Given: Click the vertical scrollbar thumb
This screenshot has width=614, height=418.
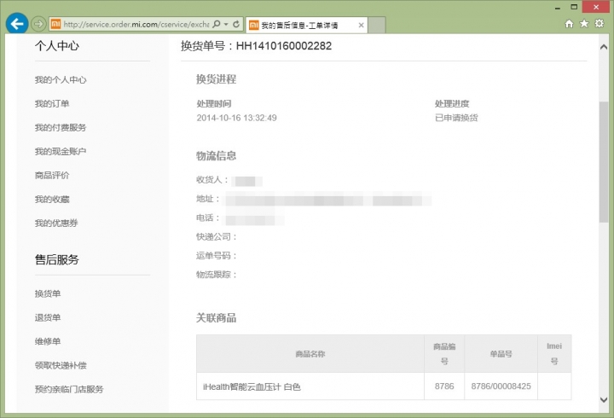Looking at the screenshot, I should [x=604, y=162].
